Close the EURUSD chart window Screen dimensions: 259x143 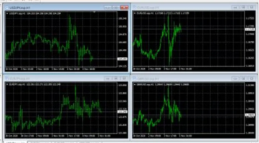(x=252, y=7)
